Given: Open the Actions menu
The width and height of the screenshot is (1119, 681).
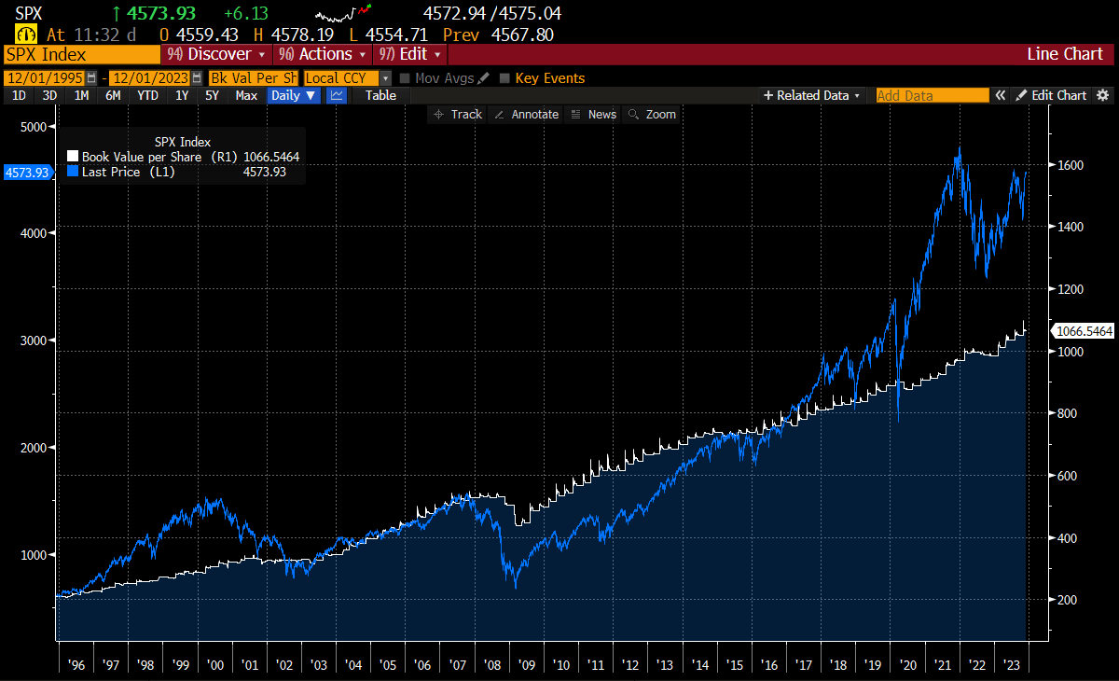Looking at the screenshot, I should (323, 54).
